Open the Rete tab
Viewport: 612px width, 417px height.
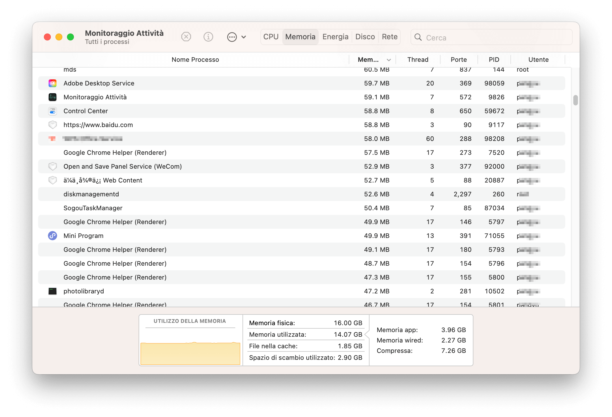390,37
